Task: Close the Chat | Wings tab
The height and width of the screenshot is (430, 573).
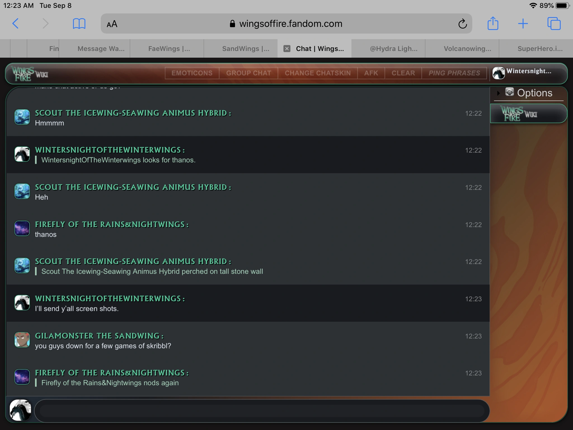Action: pyautogui.click(x=287, y=49)
